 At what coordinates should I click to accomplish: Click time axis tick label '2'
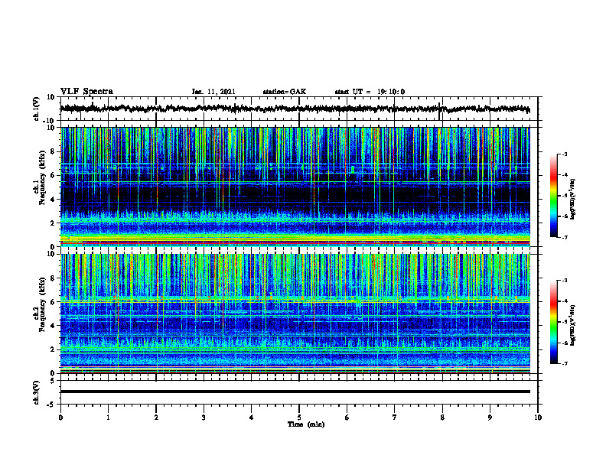tap(156, 418)
